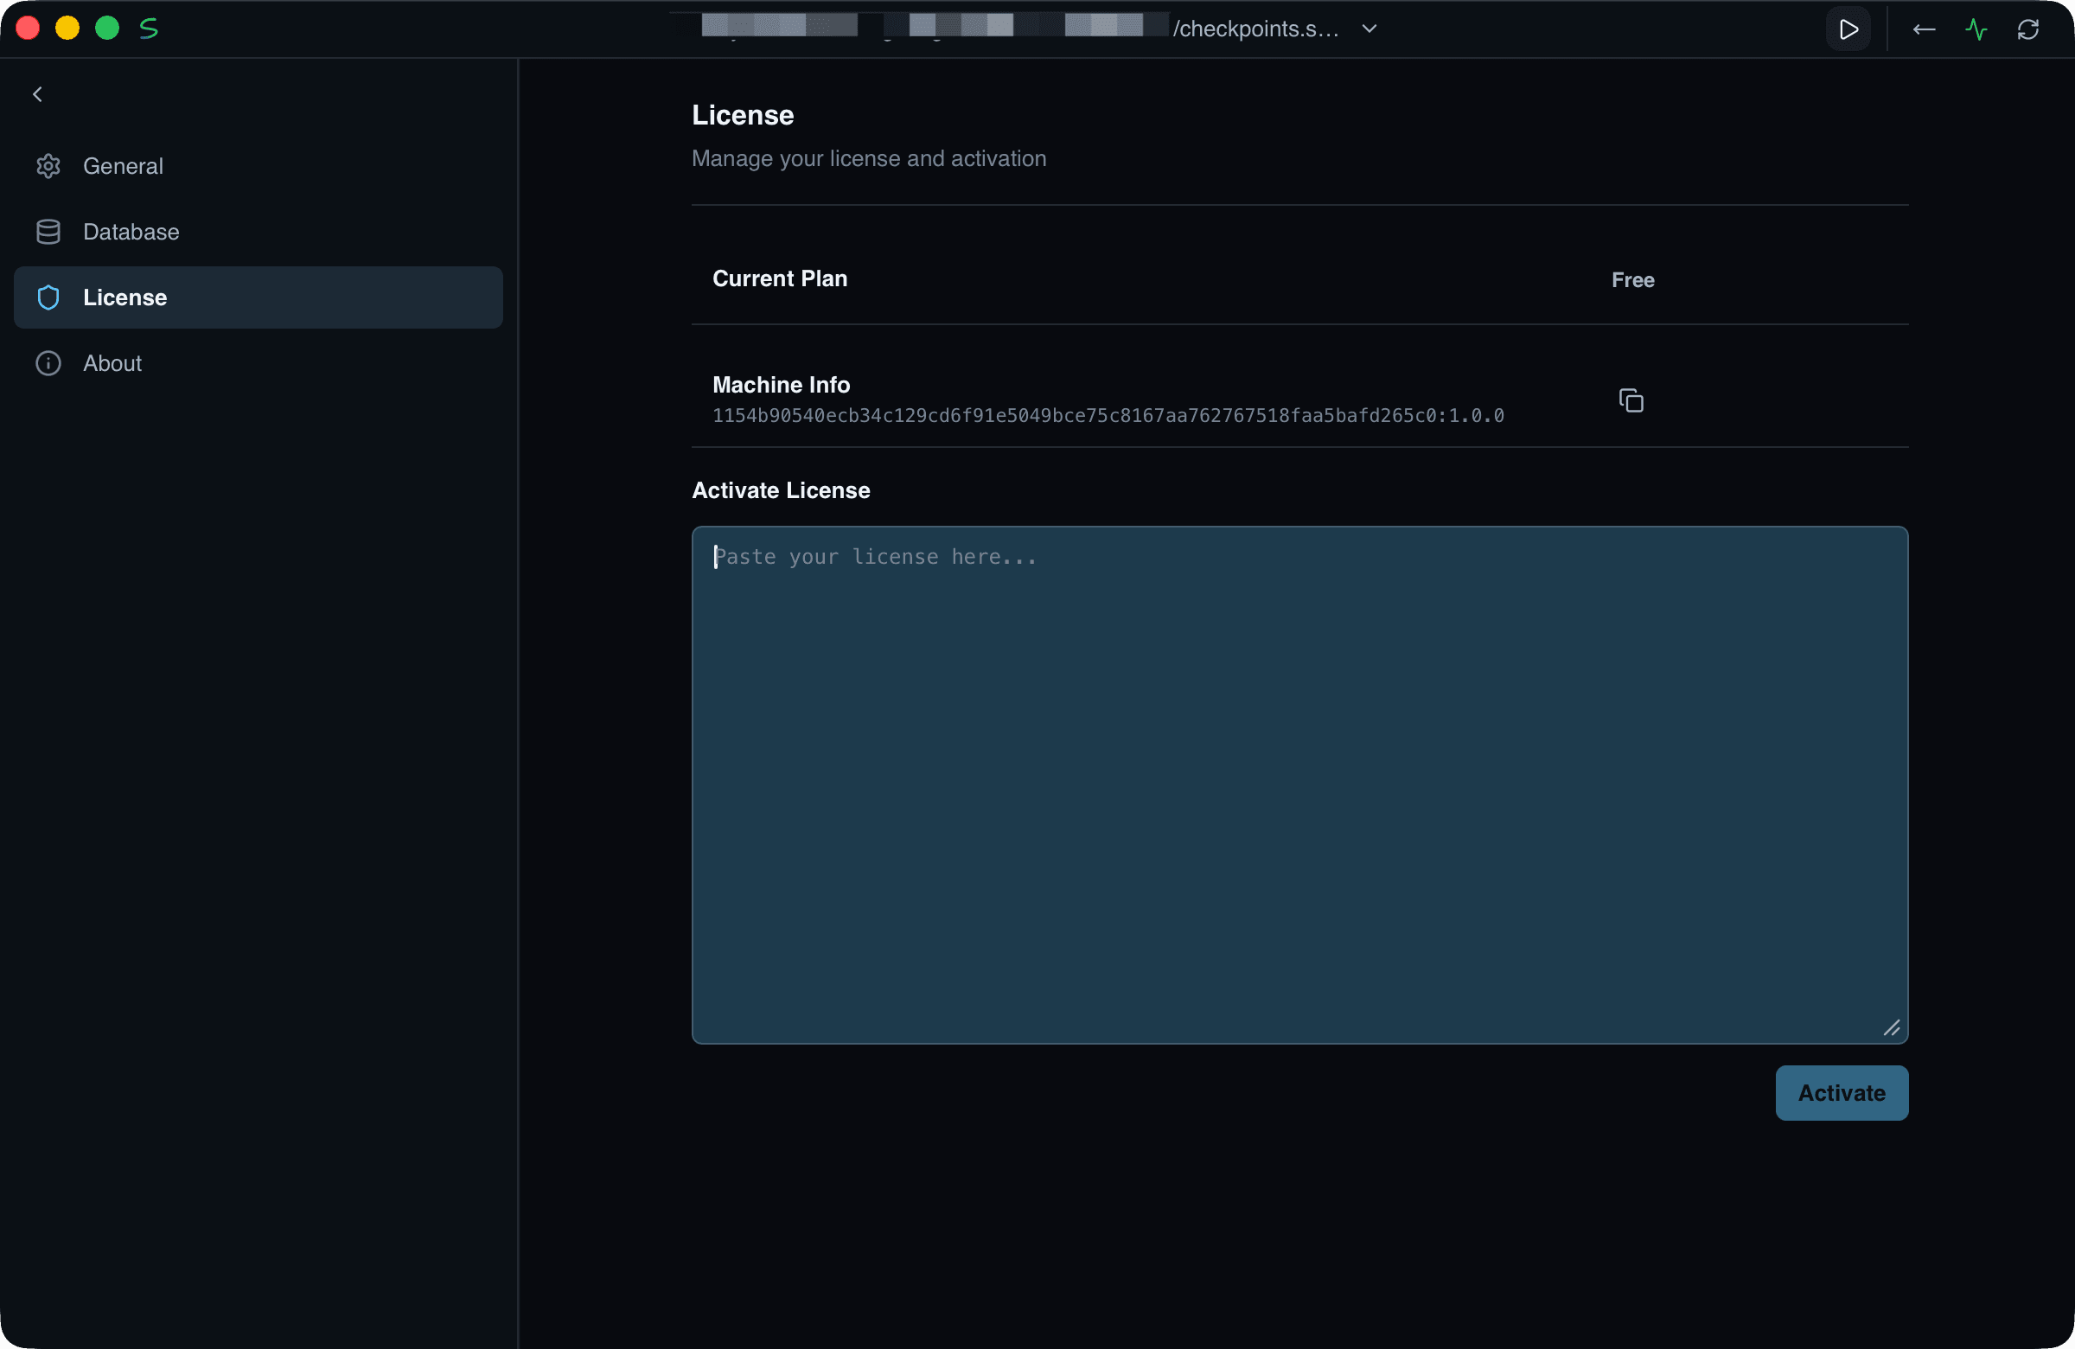
Task: Click the yellow window minimize button
Action: (67, 29)
